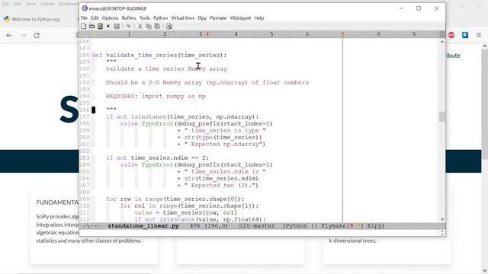Viewport: 488px width, 274px height.
Task: Click the Emacs scrollbar down arrow
Action: (x=442, y=219)
